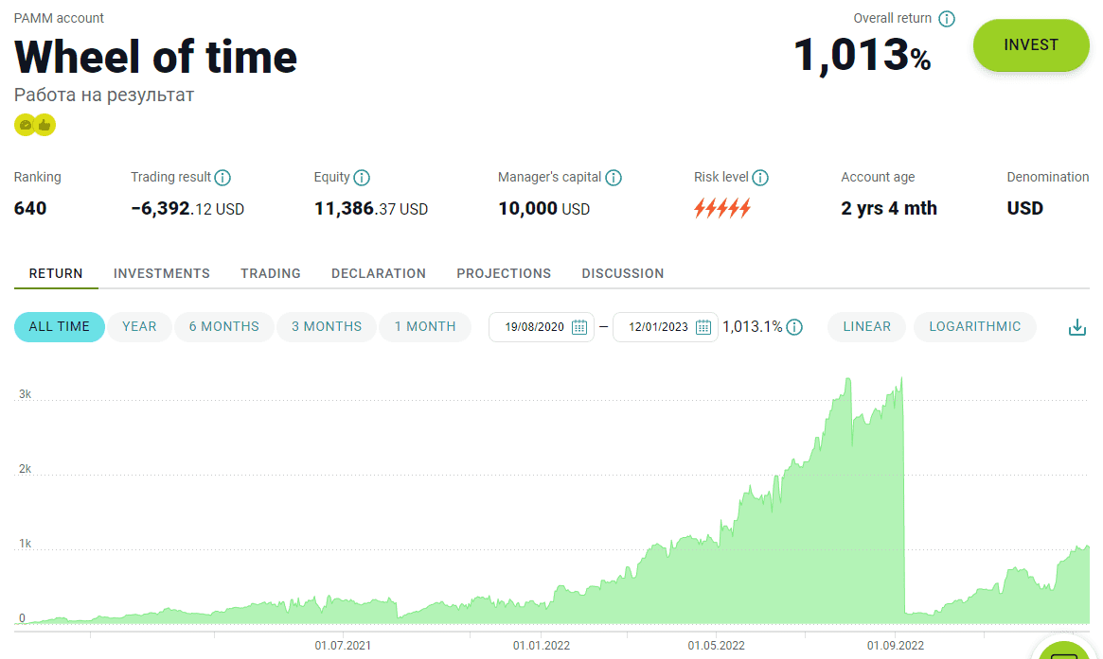The image size is (1103, 659).
Task: Select the ALL TIME period filter
Action: [x=59, y=327]
